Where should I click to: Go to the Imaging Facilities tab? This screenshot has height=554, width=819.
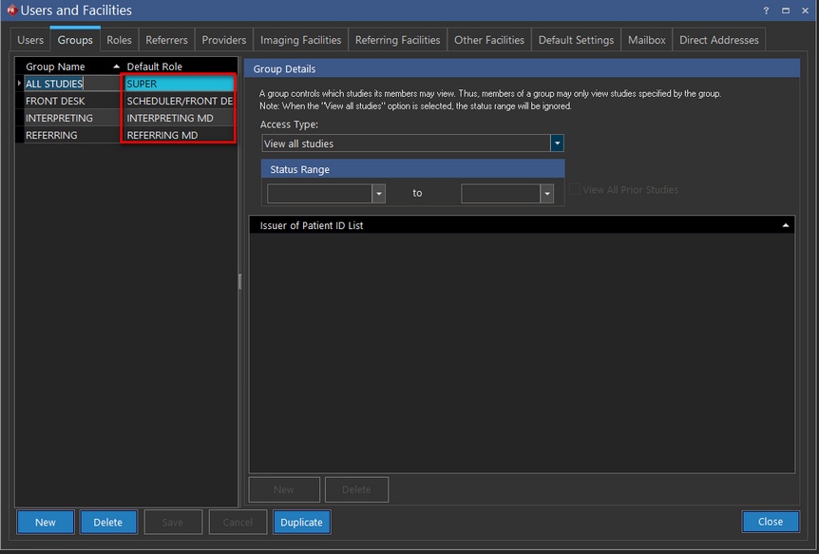coord(300,40)
